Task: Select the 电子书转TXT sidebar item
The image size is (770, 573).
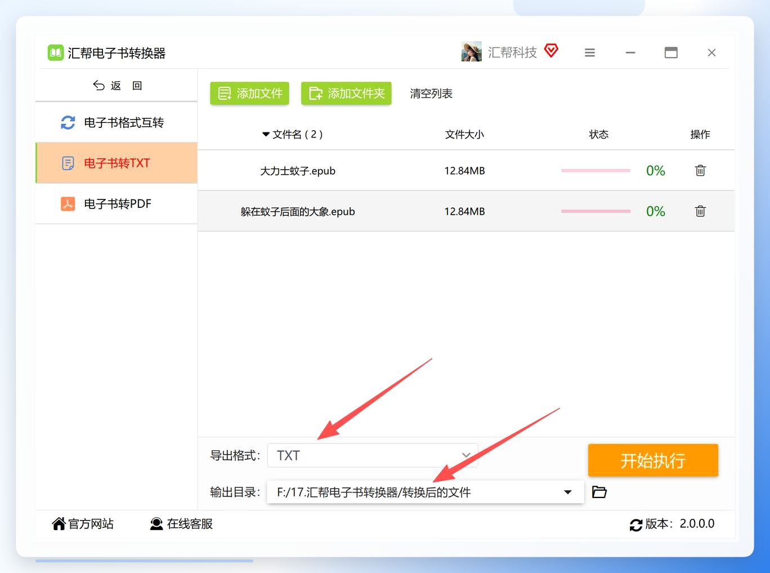Action: 117,163
